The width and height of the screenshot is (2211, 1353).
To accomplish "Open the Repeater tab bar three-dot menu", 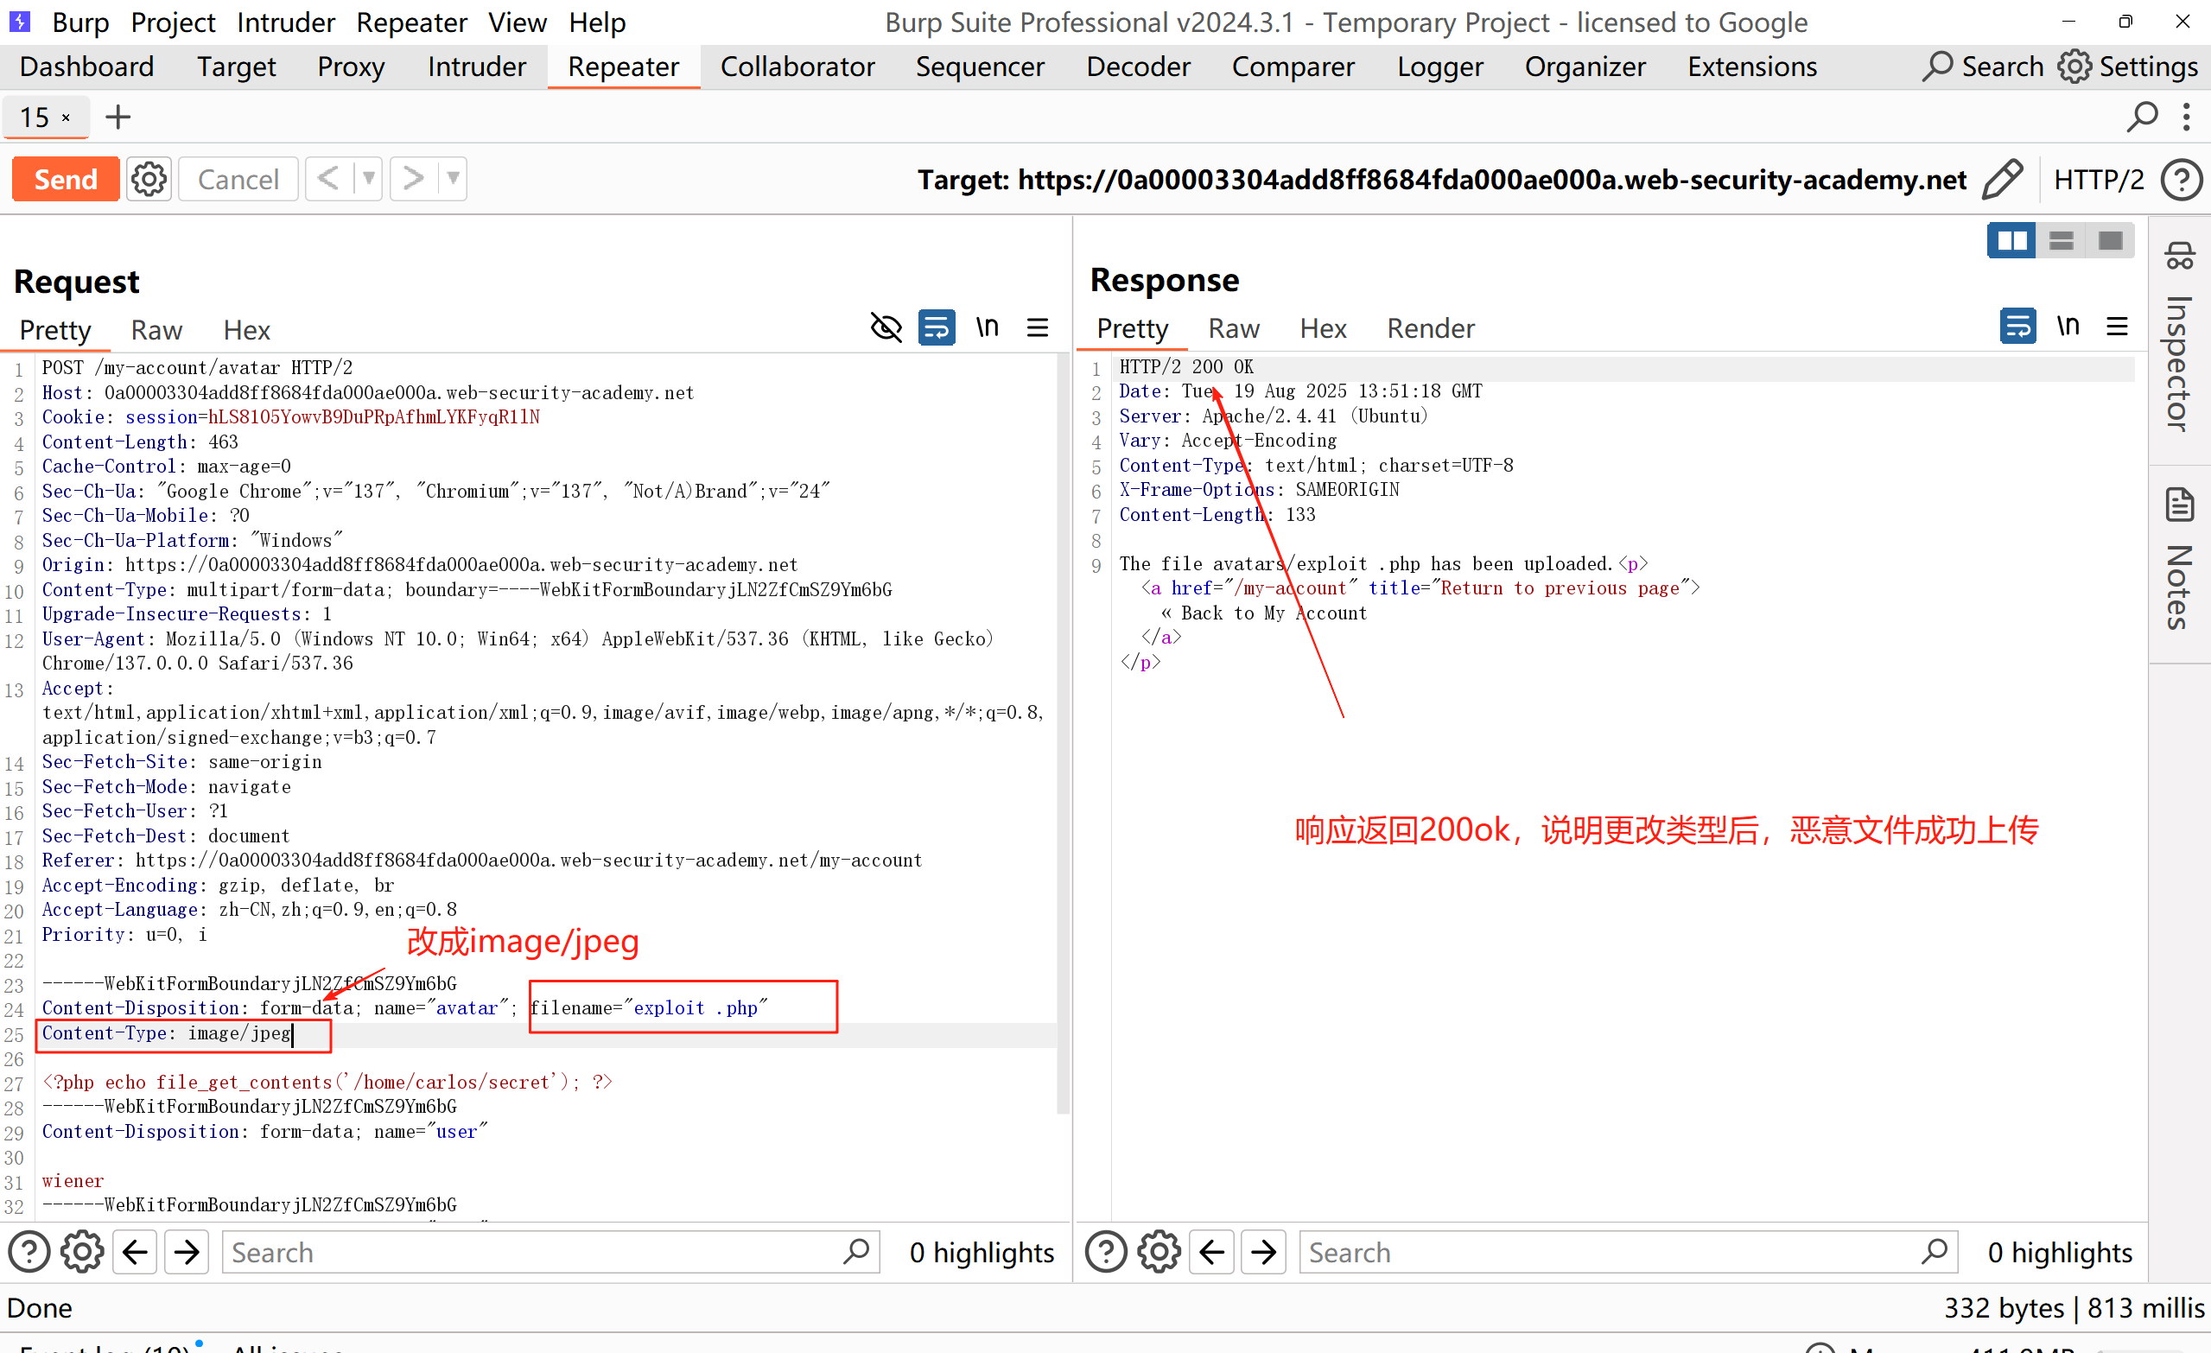I will click(2186, 117).
